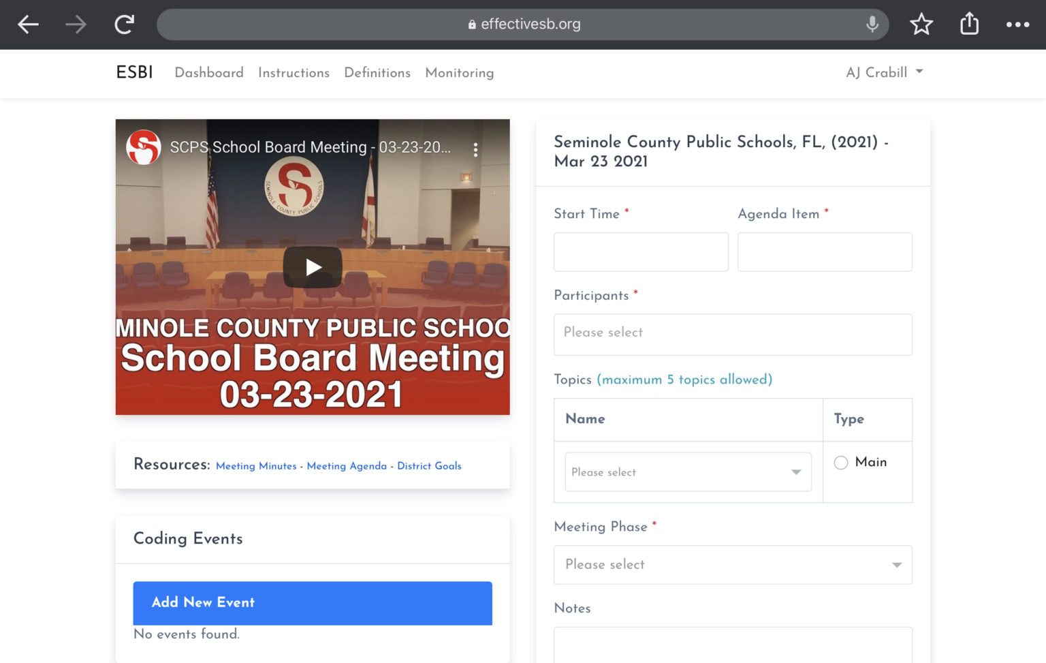The image size is (1046, 663).
Task: Open the share icon in browser toolbar
Action: pyautogui.click(x=969, y=24)
